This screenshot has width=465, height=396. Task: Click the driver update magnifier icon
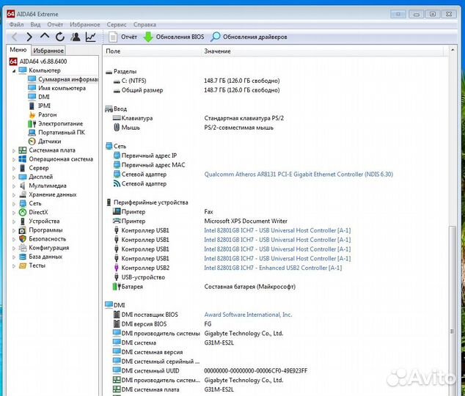coord(216,37)
